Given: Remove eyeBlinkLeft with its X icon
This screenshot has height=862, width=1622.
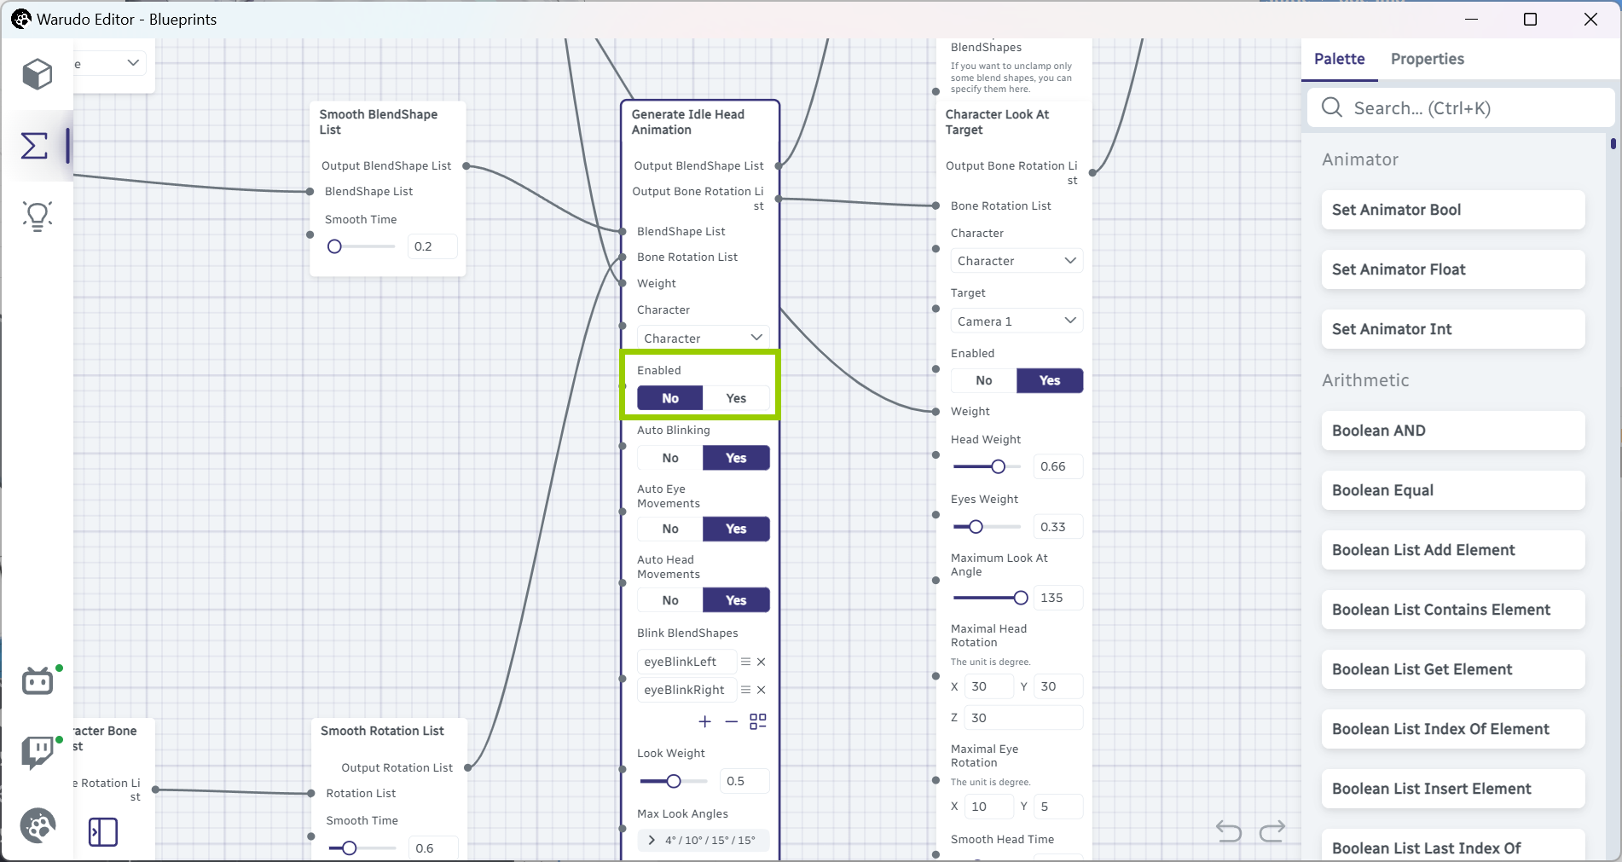Looking at the screenshot, I should pyautogui.click(x=762, y=662).
